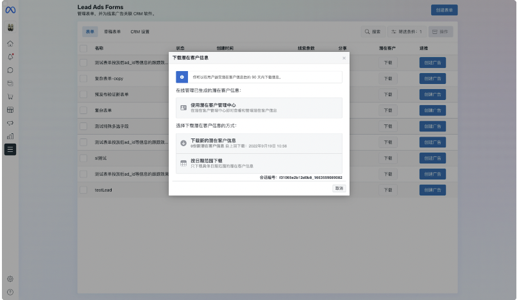Tick the select-all checkbox in table header
The image size is (517, 300).
coord(83,48)
